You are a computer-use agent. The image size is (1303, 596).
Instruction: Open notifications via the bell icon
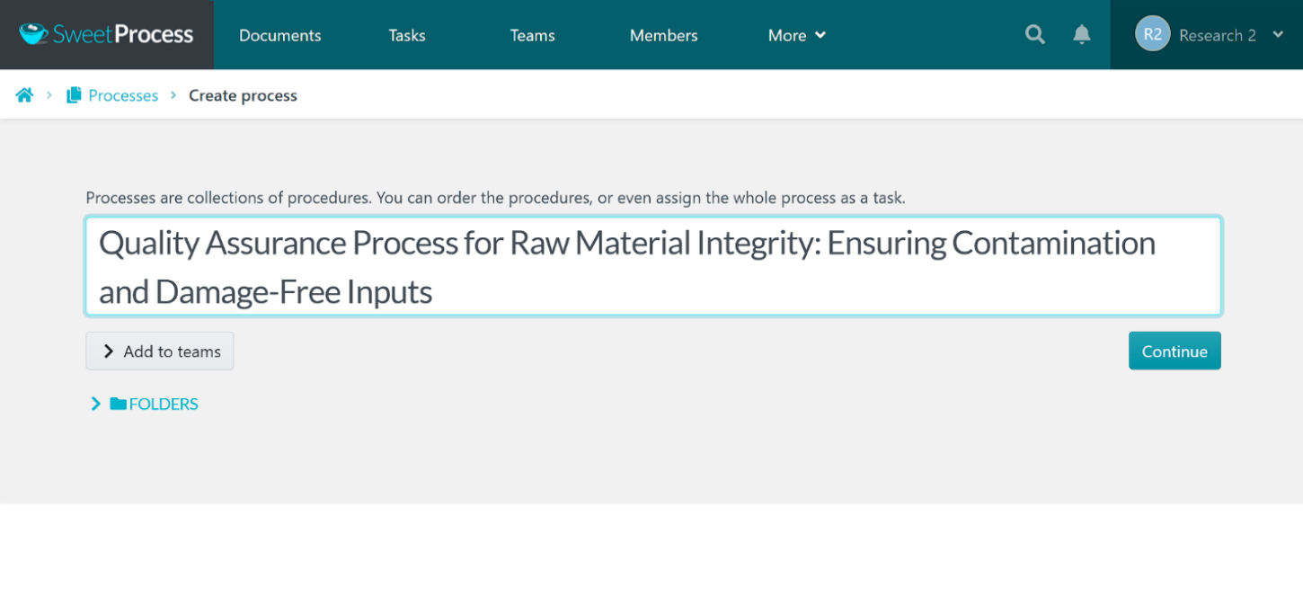tap(1082, 35)
